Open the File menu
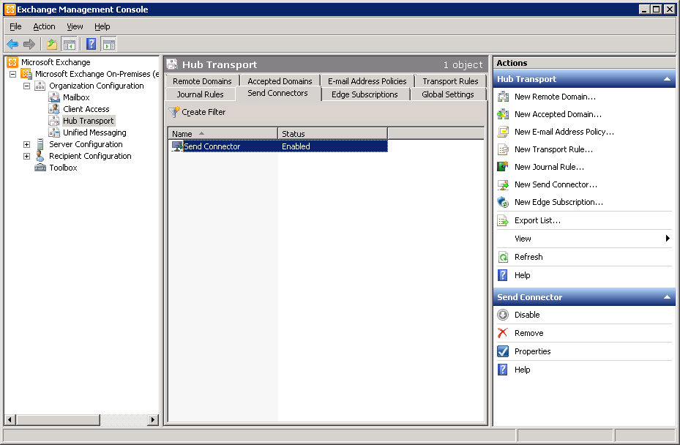The width and height of the screenshot is (680, 445). pos(15,26)
